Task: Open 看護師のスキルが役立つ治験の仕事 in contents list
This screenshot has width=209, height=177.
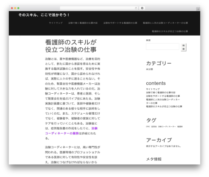Action: pyautogui.click(x=164, y=106)
